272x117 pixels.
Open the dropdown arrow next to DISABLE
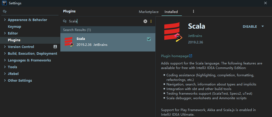pos(263,26)
